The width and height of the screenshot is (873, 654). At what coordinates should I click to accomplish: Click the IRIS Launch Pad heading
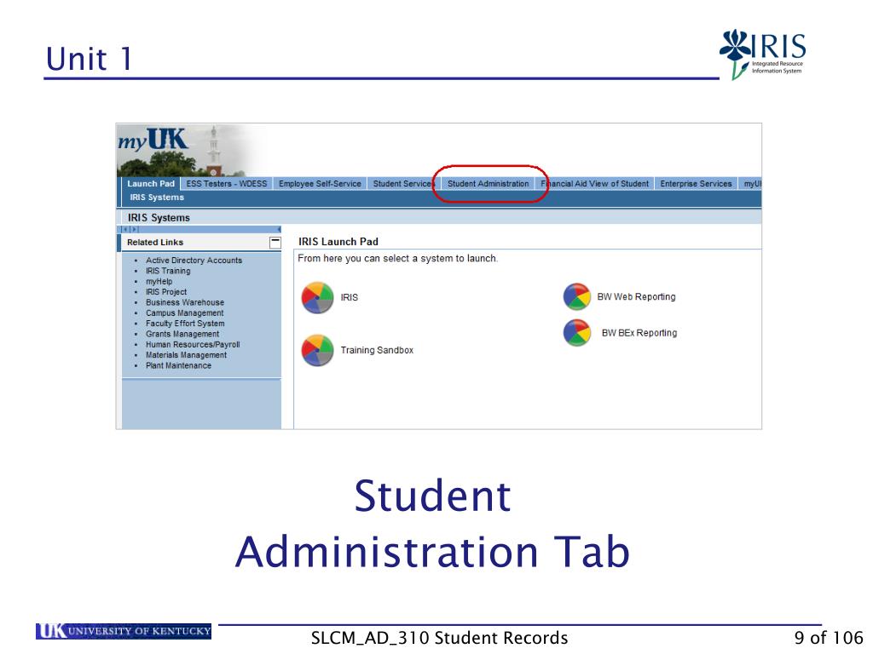[x=338, y=242]
